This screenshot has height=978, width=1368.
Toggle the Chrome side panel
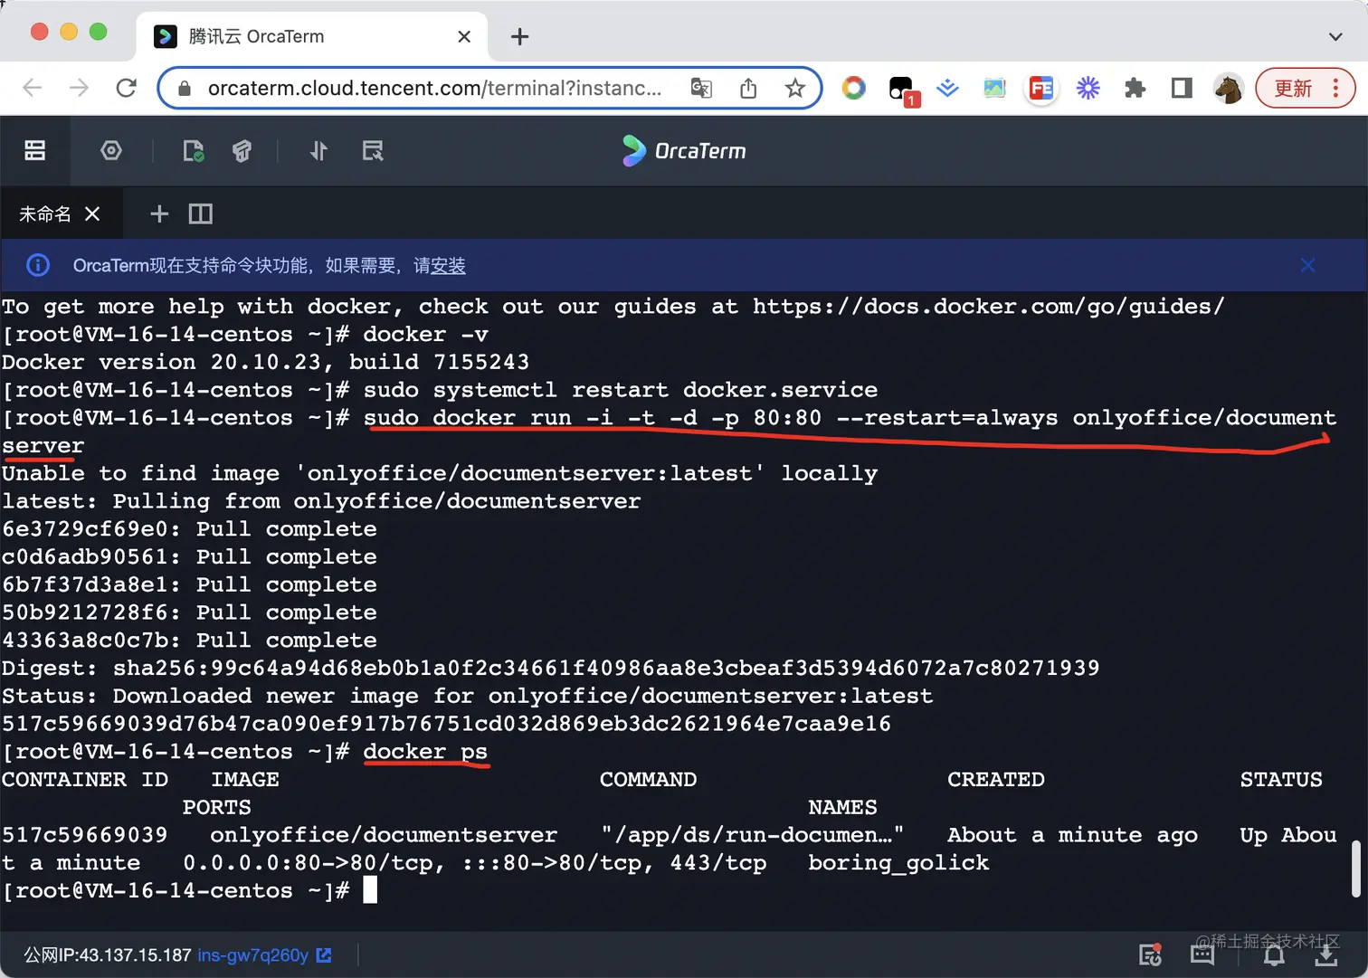tap(1182, 88)
